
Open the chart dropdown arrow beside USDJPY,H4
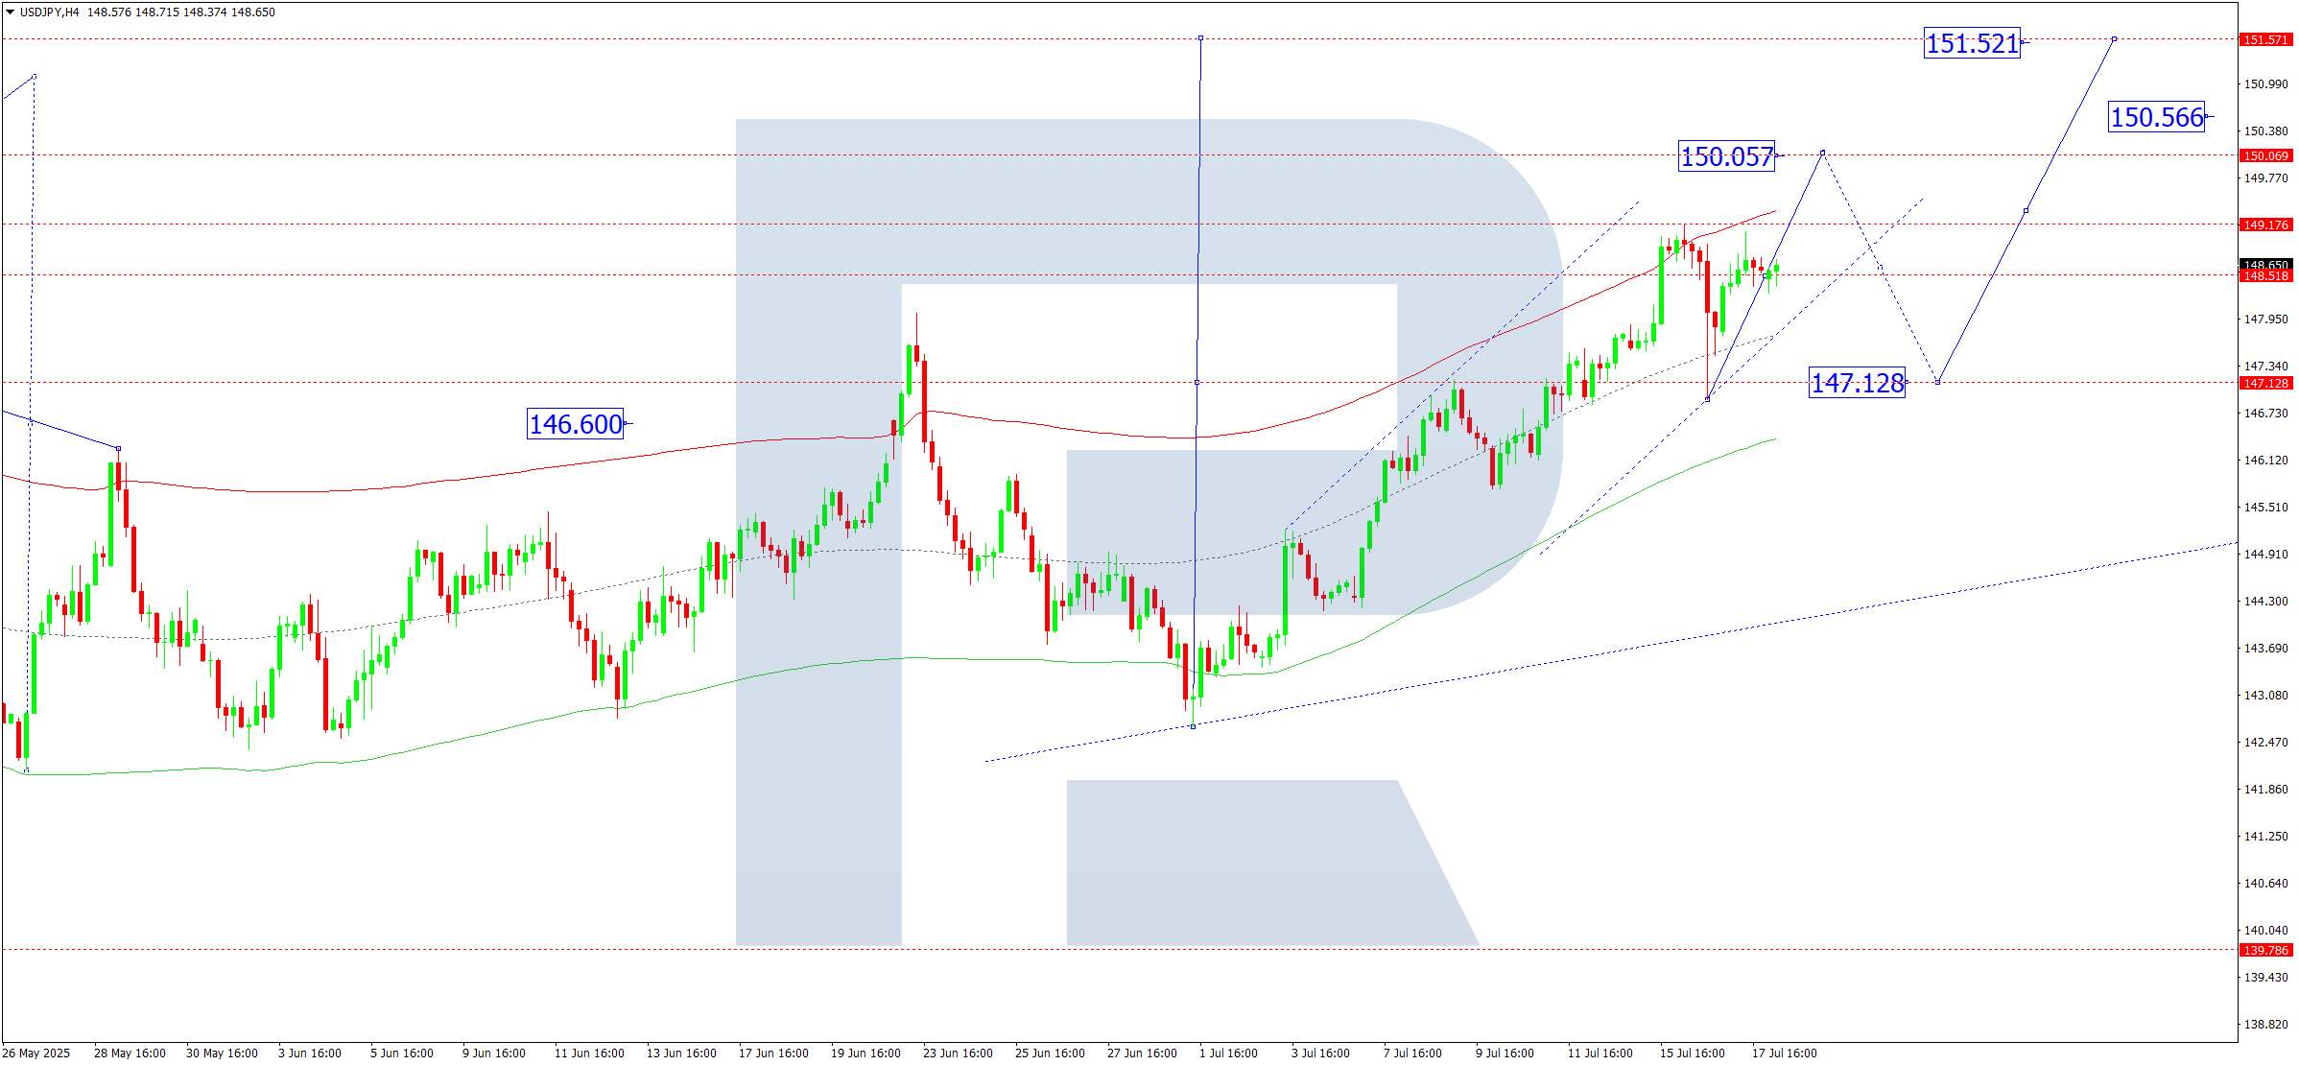coord(11,12)
